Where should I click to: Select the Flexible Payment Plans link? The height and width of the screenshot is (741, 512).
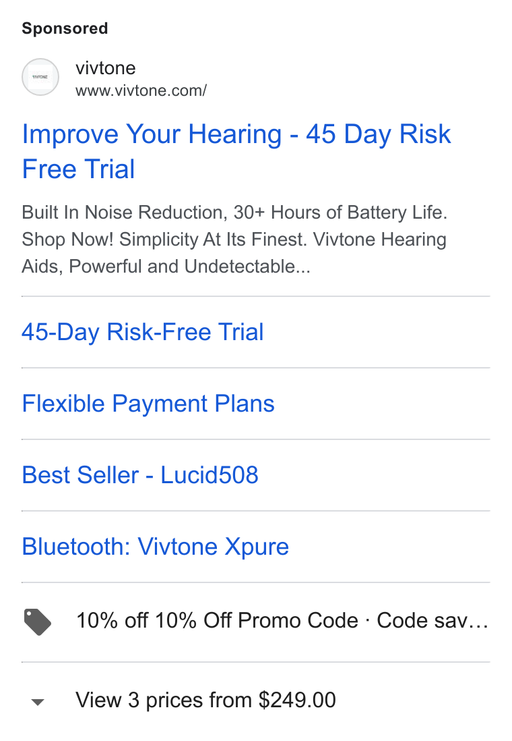[x=148, y=404]
